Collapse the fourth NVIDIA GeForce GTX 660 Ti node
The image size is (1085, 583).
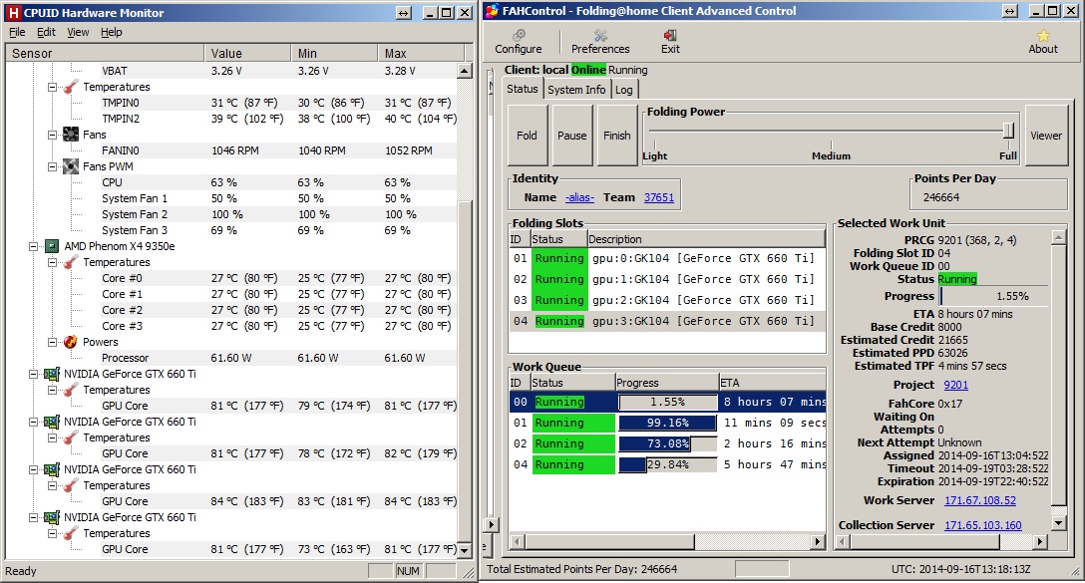[x=33, y=517]
